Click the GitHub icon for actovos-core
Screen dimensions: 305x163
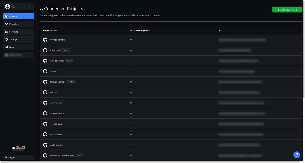(45, 103)
